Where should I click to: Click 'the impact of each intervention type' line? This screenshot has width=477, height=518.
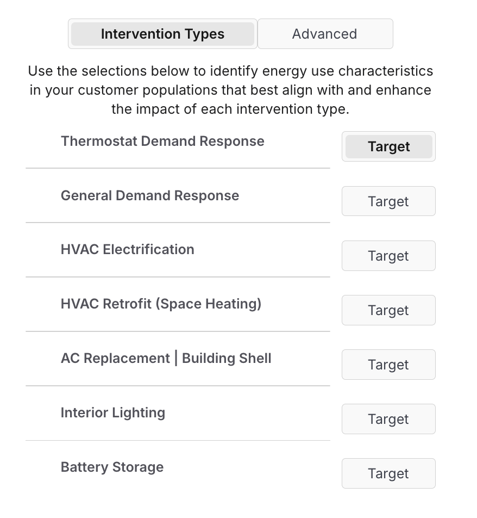click(230, 109)
